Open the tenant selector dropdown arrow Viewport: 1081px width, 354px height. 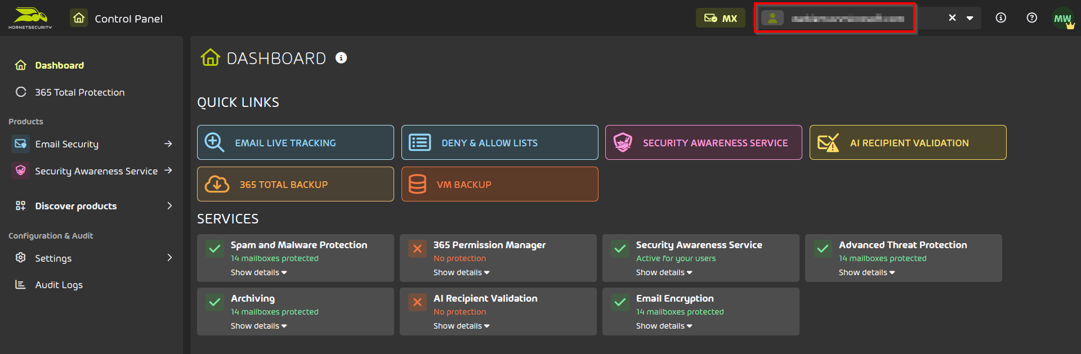pyautogui.click(x=970, y=18)
